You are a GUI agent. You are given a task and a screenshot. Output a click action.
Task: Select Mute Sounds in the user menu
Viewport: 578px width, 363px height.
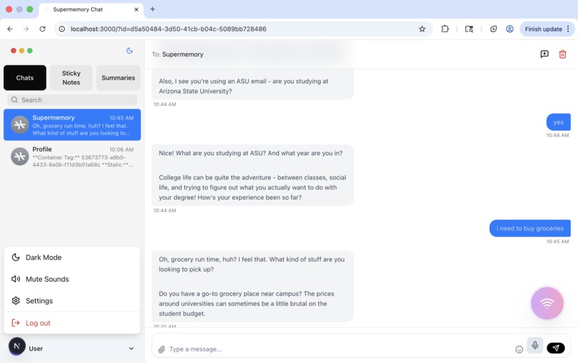click(x=72, y=279)
